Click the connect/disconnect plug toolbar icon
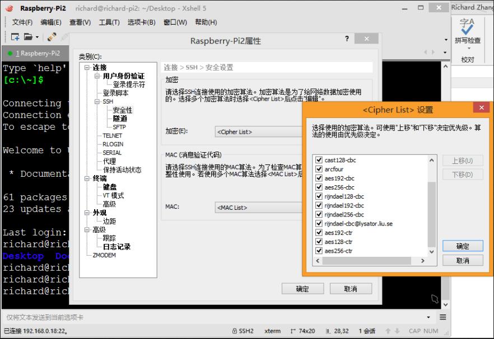The height and width of the screenshot is (339, 494). [x=52, y=37]
